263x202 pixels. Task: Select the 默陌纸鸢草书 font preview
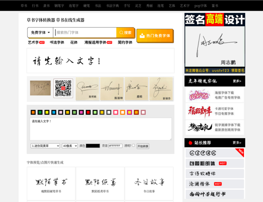pos(100,183)
